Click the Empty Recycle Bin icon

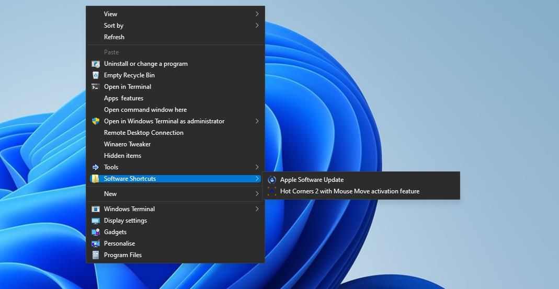(x=95, y=75)
